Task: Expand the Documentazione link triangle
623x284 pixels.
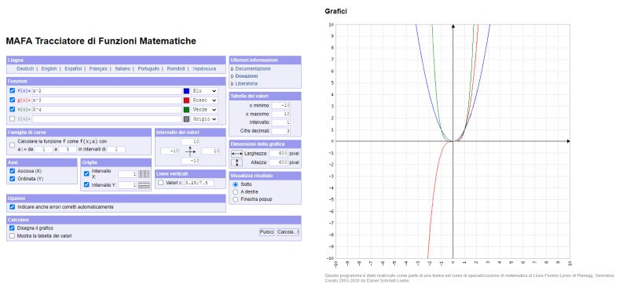Action: pos(233,68)
